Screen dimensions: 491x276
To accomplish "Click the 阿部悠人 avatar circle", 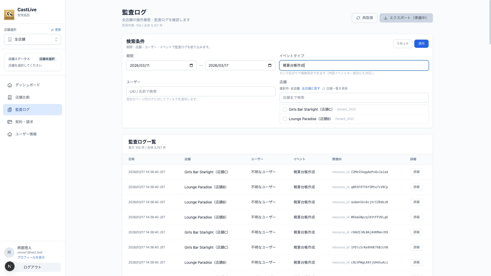I will (9, 252).
